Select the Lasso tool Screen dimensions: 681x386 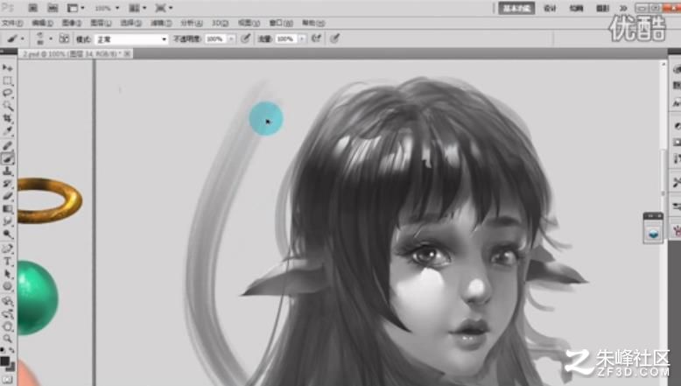tap(7, 94)
